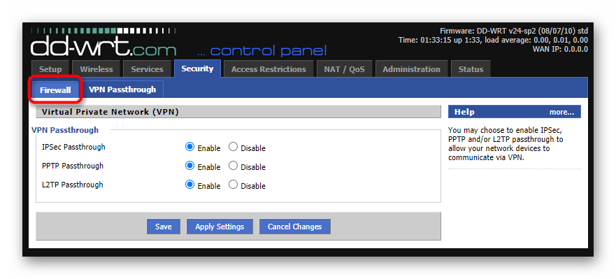Viewport: 616px width, 279px height.
Task: Enable PPTP Passthrough radio button
Action: tap(189, 166)
